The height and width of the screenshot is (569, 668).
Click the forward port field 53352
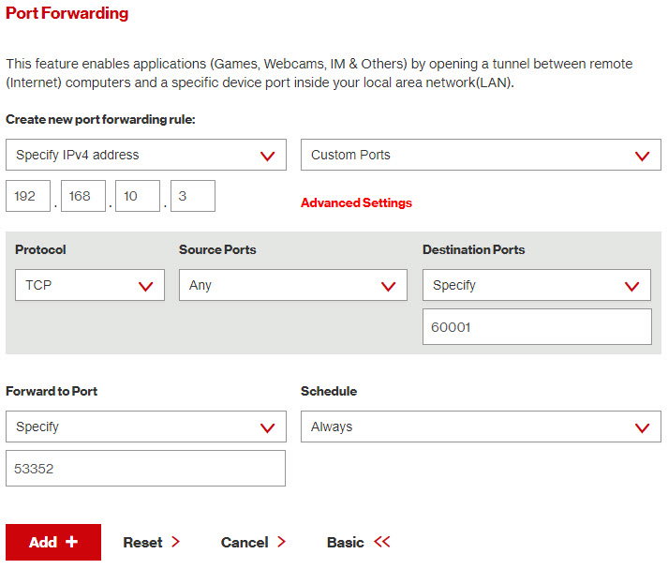point(146,469)
